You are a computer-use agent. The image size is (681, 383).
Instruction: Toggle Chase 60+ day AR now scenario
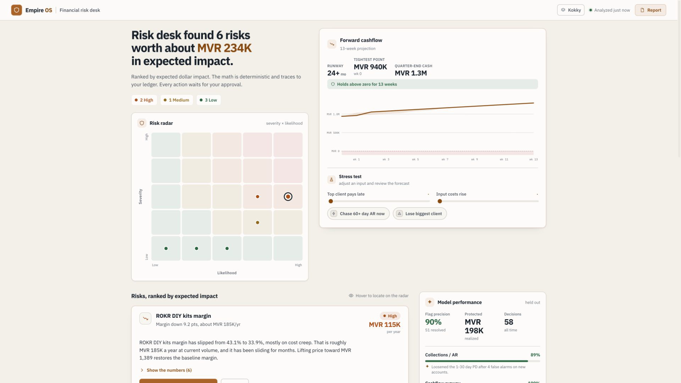358,213
